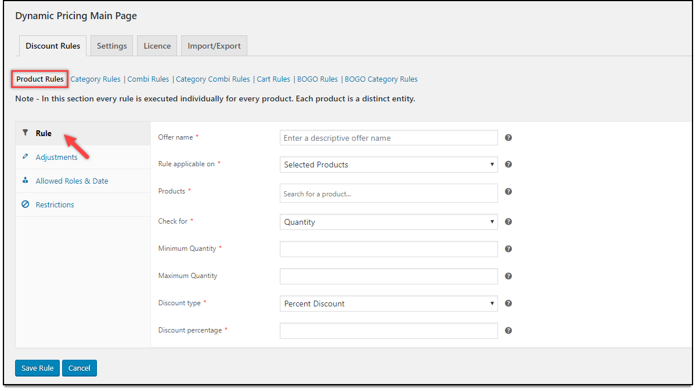This screenshot has height=391, width=696.
Task: Open Restrictions section in sidebar
Action: pyautogui.click(x=55, y=205)
